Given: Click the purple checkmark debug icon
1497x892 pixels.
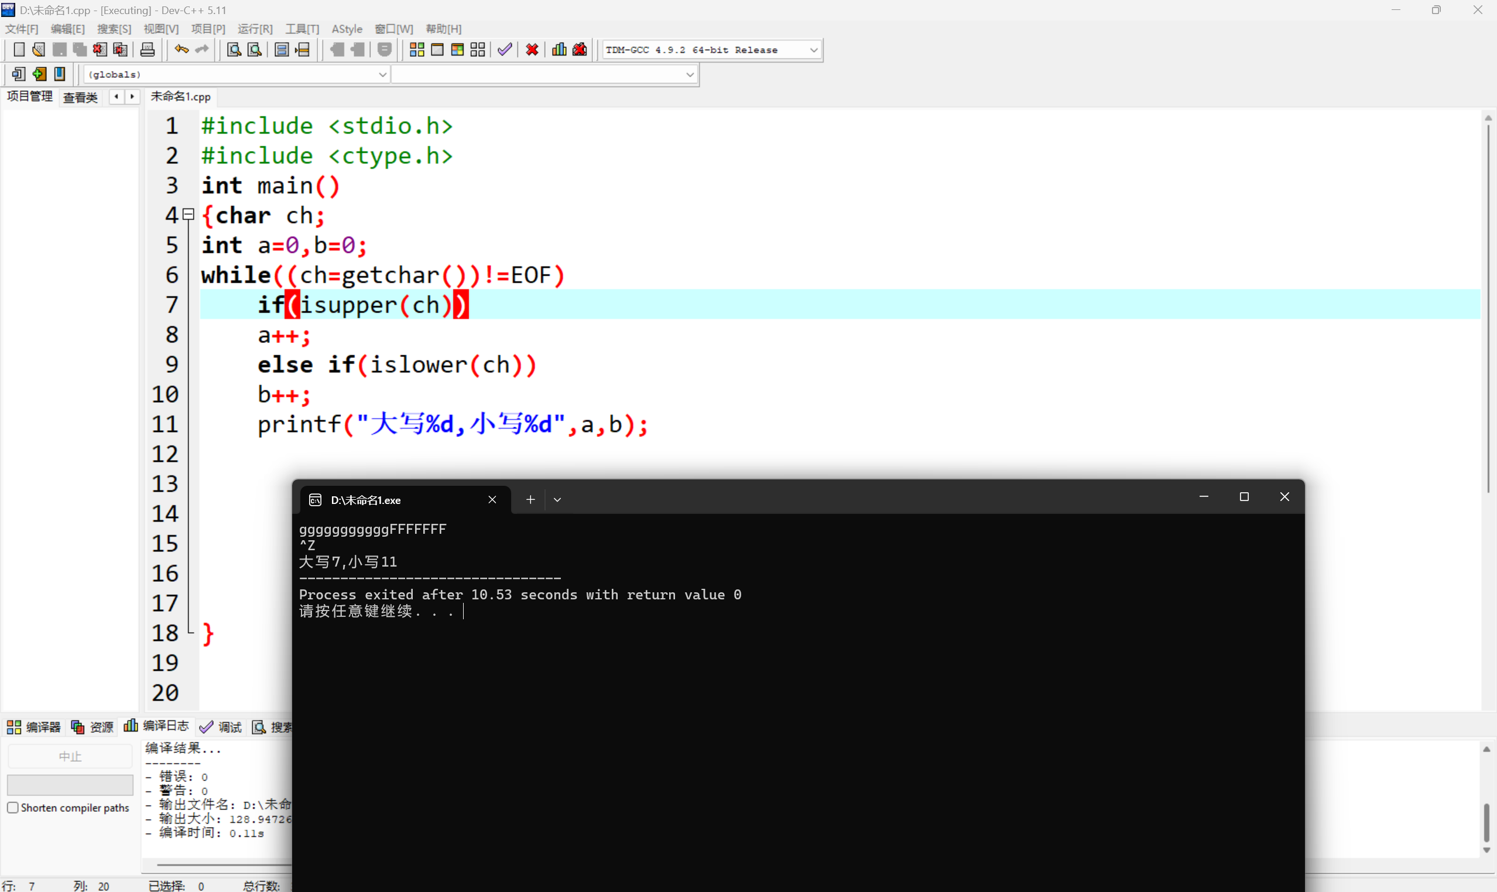Looking at the screenshot, I should (x=505, y=50).
